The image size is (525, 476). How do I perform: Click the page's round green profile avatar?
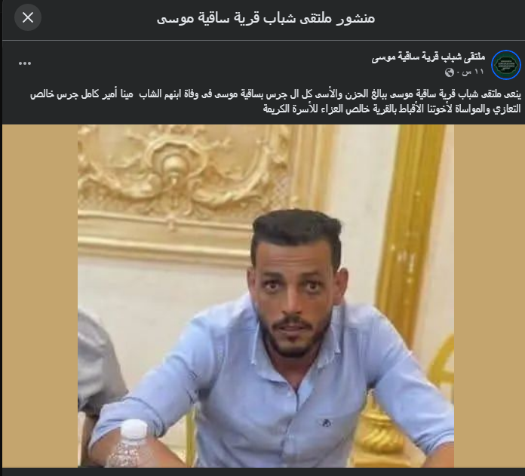click(506, 65)
